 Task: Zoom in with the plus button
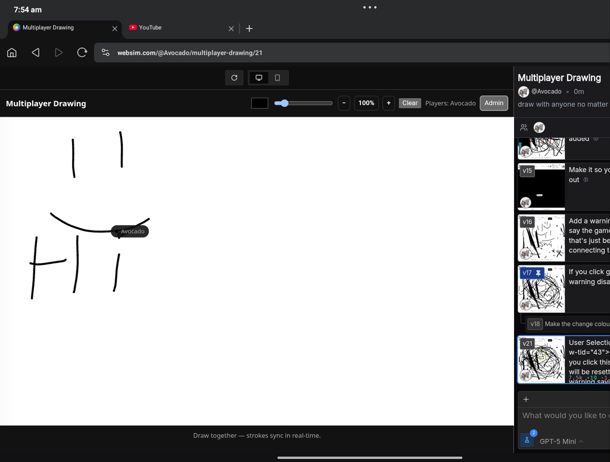tap(388, 103)
